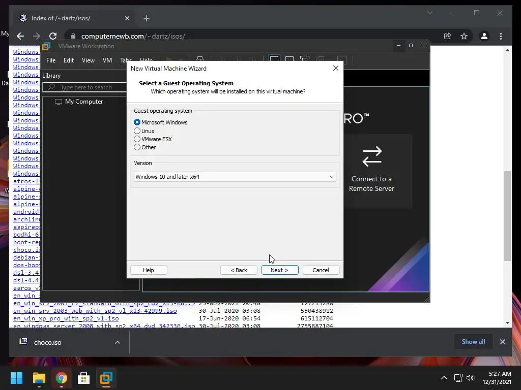Click the Chrome page vertical scrollbar thumb

[x=507, y=215]
